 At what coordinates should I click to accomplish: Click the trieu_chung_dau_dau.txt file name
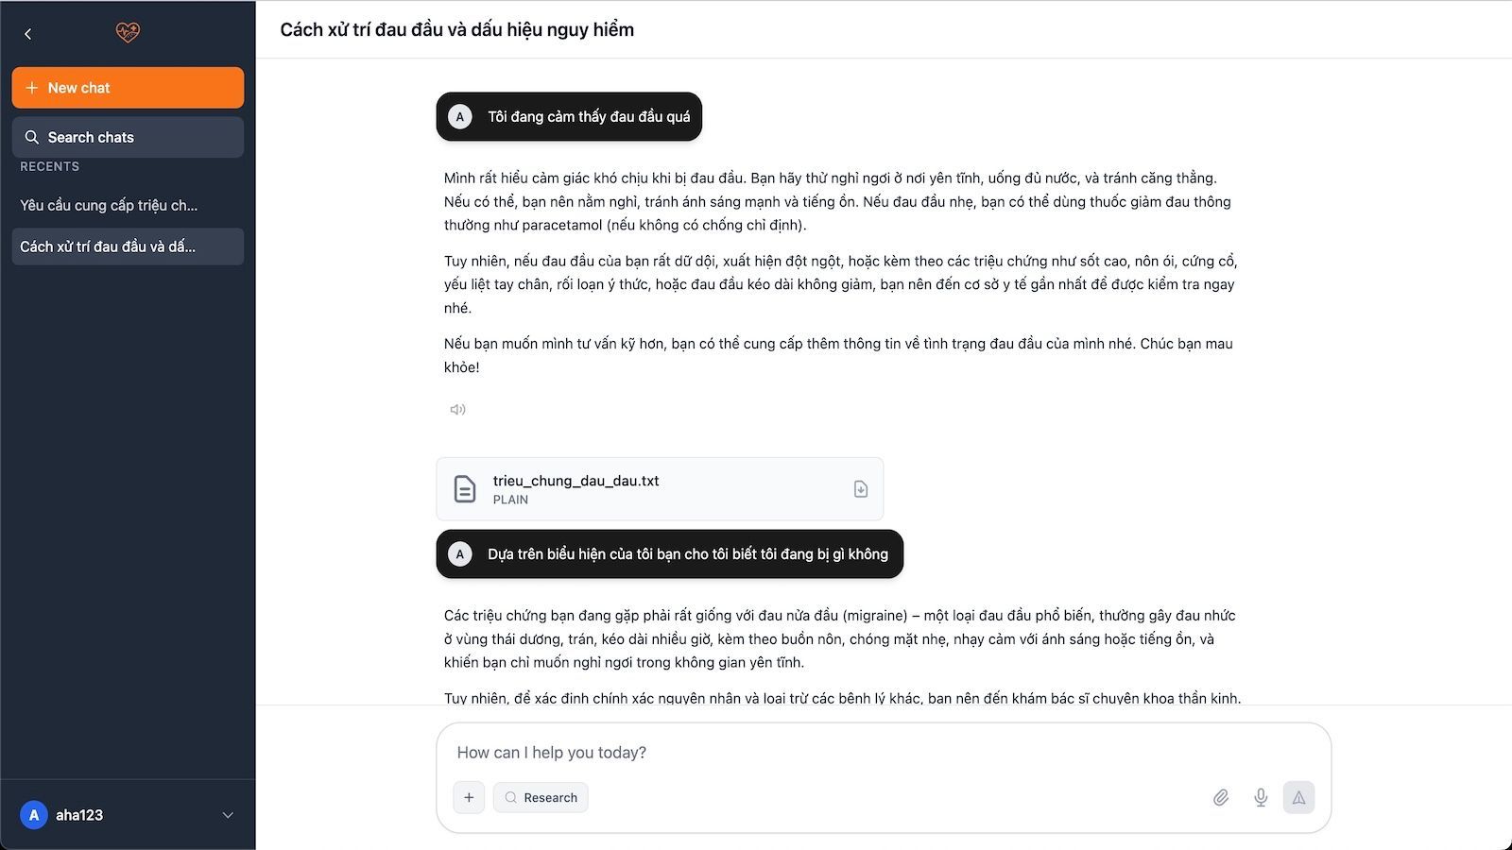point(576,481)
